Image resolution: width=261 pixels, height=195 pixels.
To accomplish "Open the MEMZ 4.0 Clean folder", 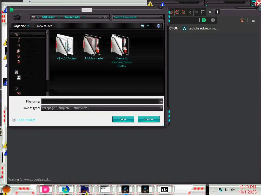I will 67,47.
